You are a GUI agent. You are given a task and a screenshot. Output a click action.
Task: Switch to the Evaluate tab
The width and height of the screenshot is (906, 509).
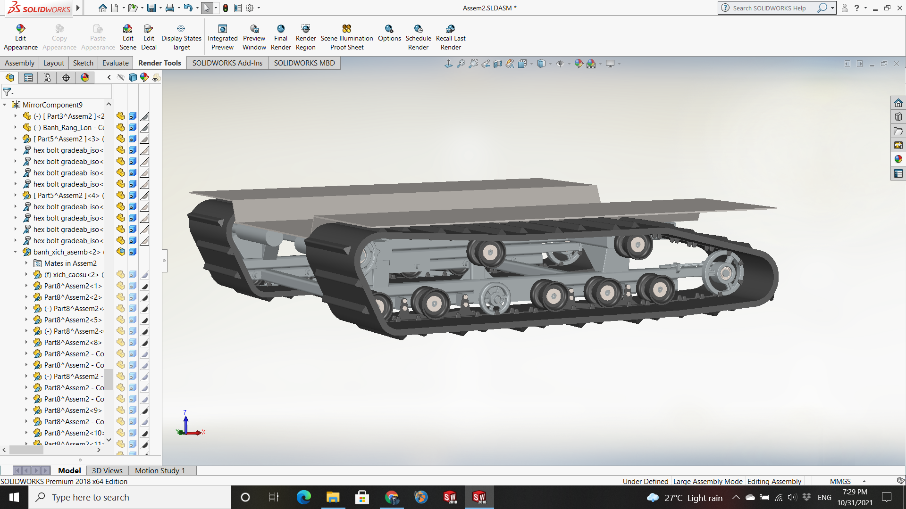[115, 63]
